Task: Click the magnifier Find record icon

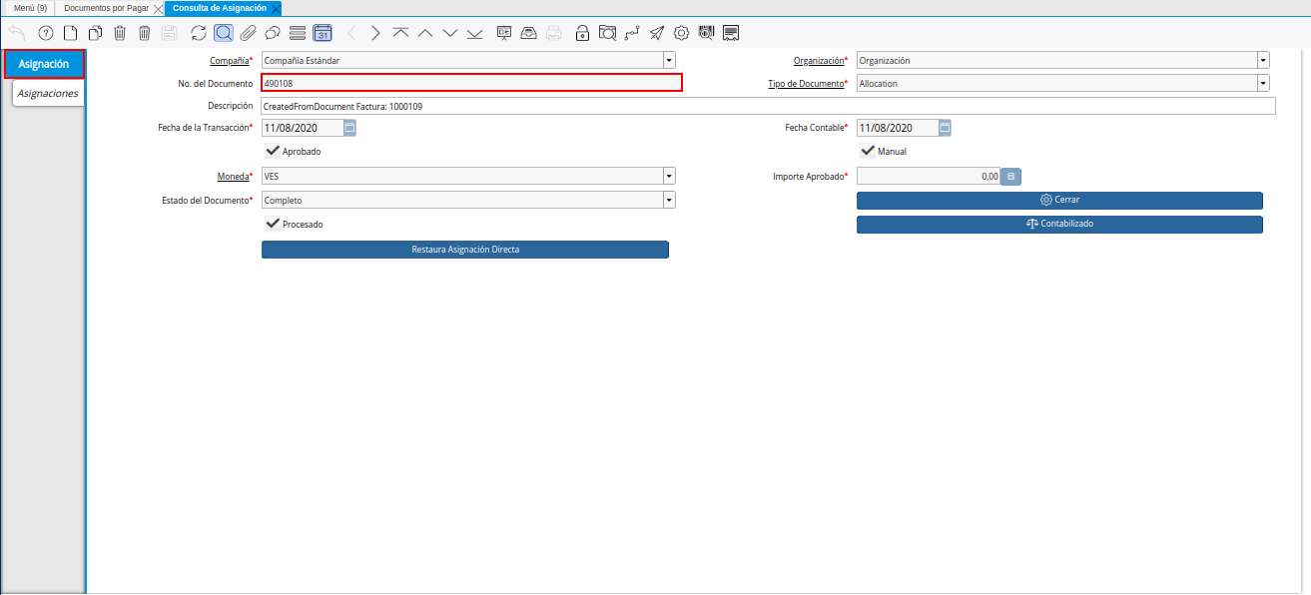Action: click(x=224, y=33)
